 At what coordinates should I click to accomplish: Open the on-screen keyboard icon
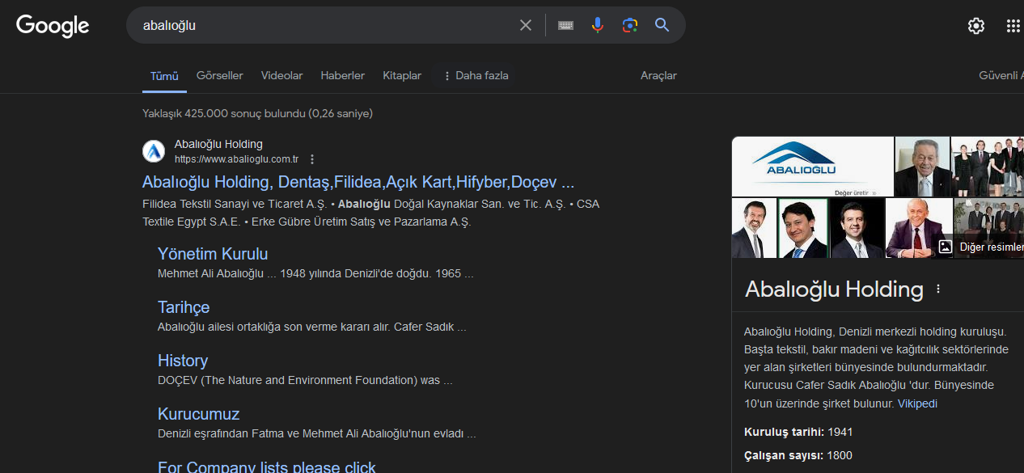(566, 25)
